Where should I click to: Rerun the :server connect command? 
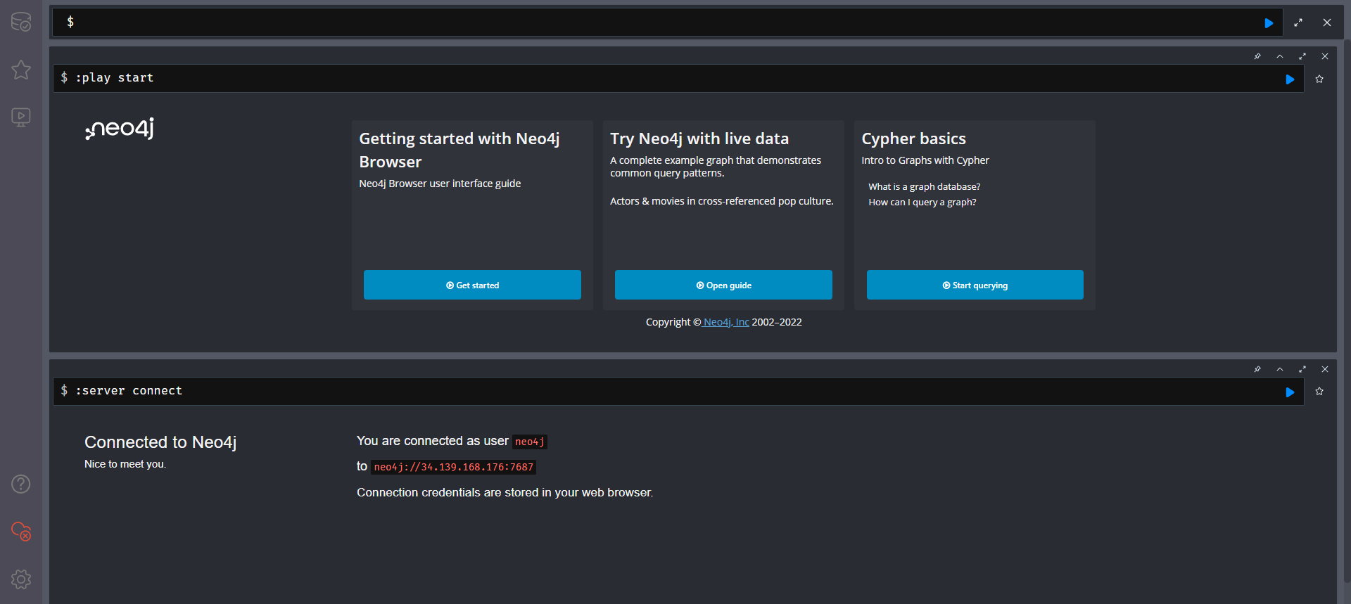pyautogui.click(x=1290, y=392)
